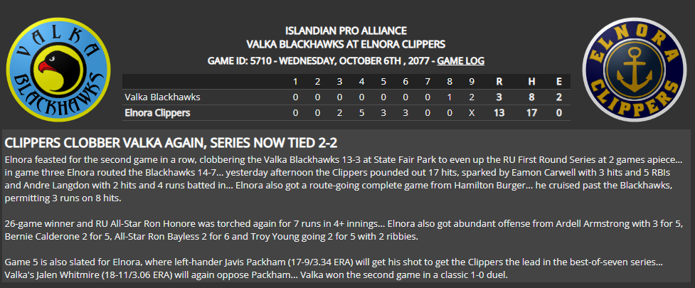The width and height of the screenshot is (695, 288).
Task: Click the Valka Blackhawks team logo
Action: [58, 69]
